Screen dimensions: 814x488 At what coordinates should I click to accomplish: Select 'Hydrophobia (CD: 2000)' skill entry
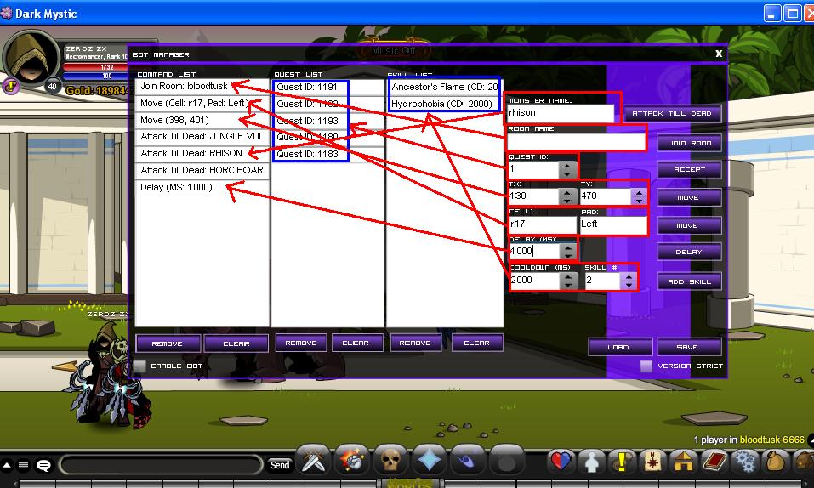(444, 104)
